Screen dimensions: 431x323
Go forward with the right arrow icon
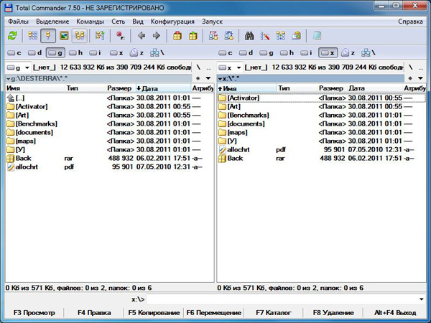pos(157,36)
